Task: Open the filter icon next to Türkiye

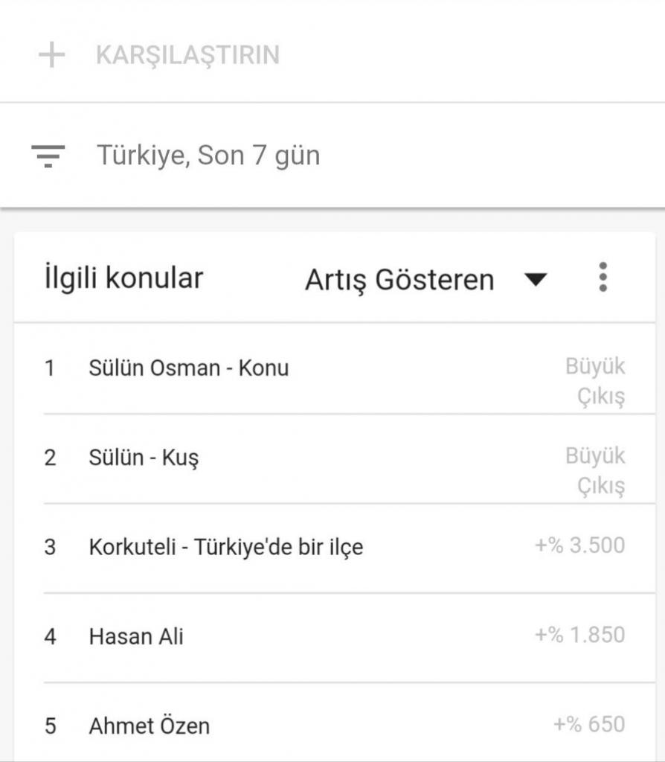Action: [x=48, y=156]
